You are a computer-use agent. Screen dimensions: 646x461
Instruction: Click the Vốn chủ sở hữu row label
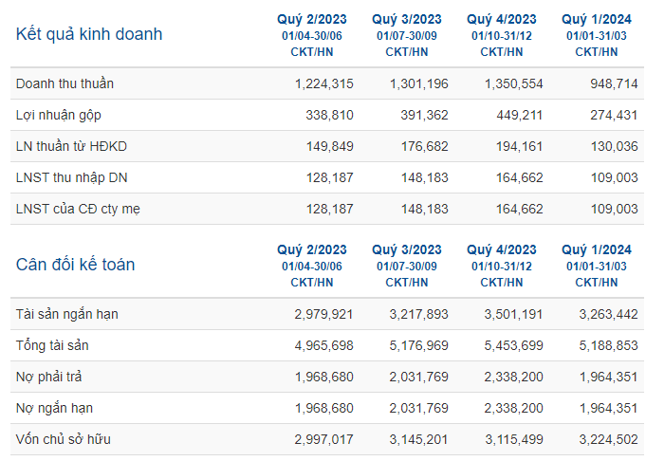[x=63, y=439]
